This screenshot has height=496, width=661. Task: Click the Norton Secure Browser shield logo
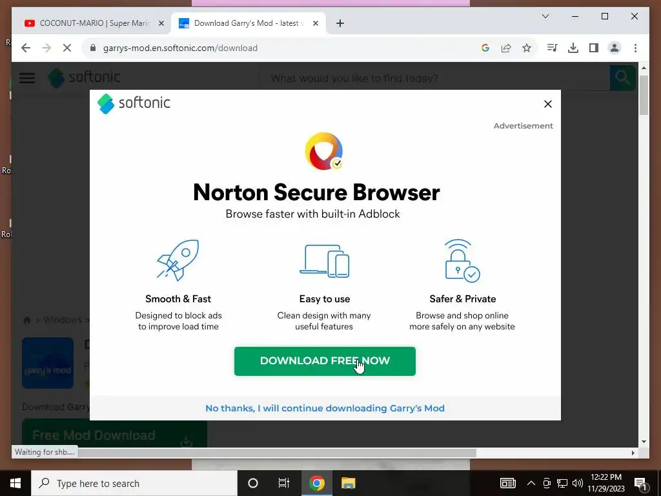coord(324,151)
